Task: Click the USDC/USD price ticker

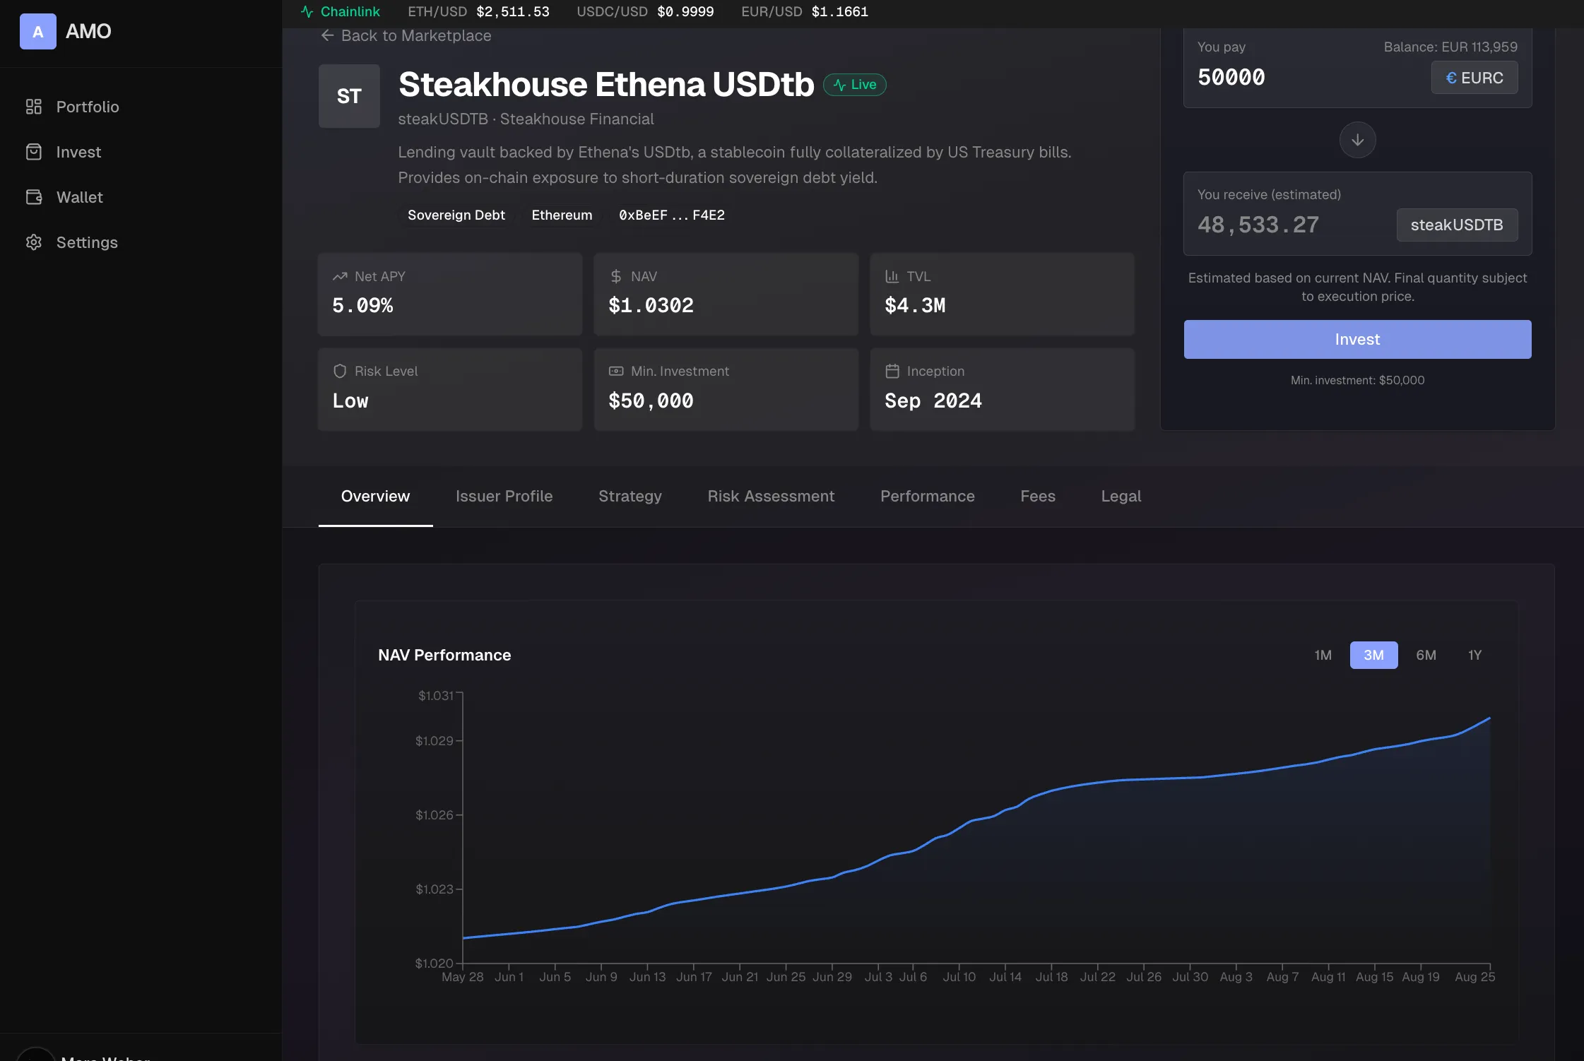Action: click(644, 11)
